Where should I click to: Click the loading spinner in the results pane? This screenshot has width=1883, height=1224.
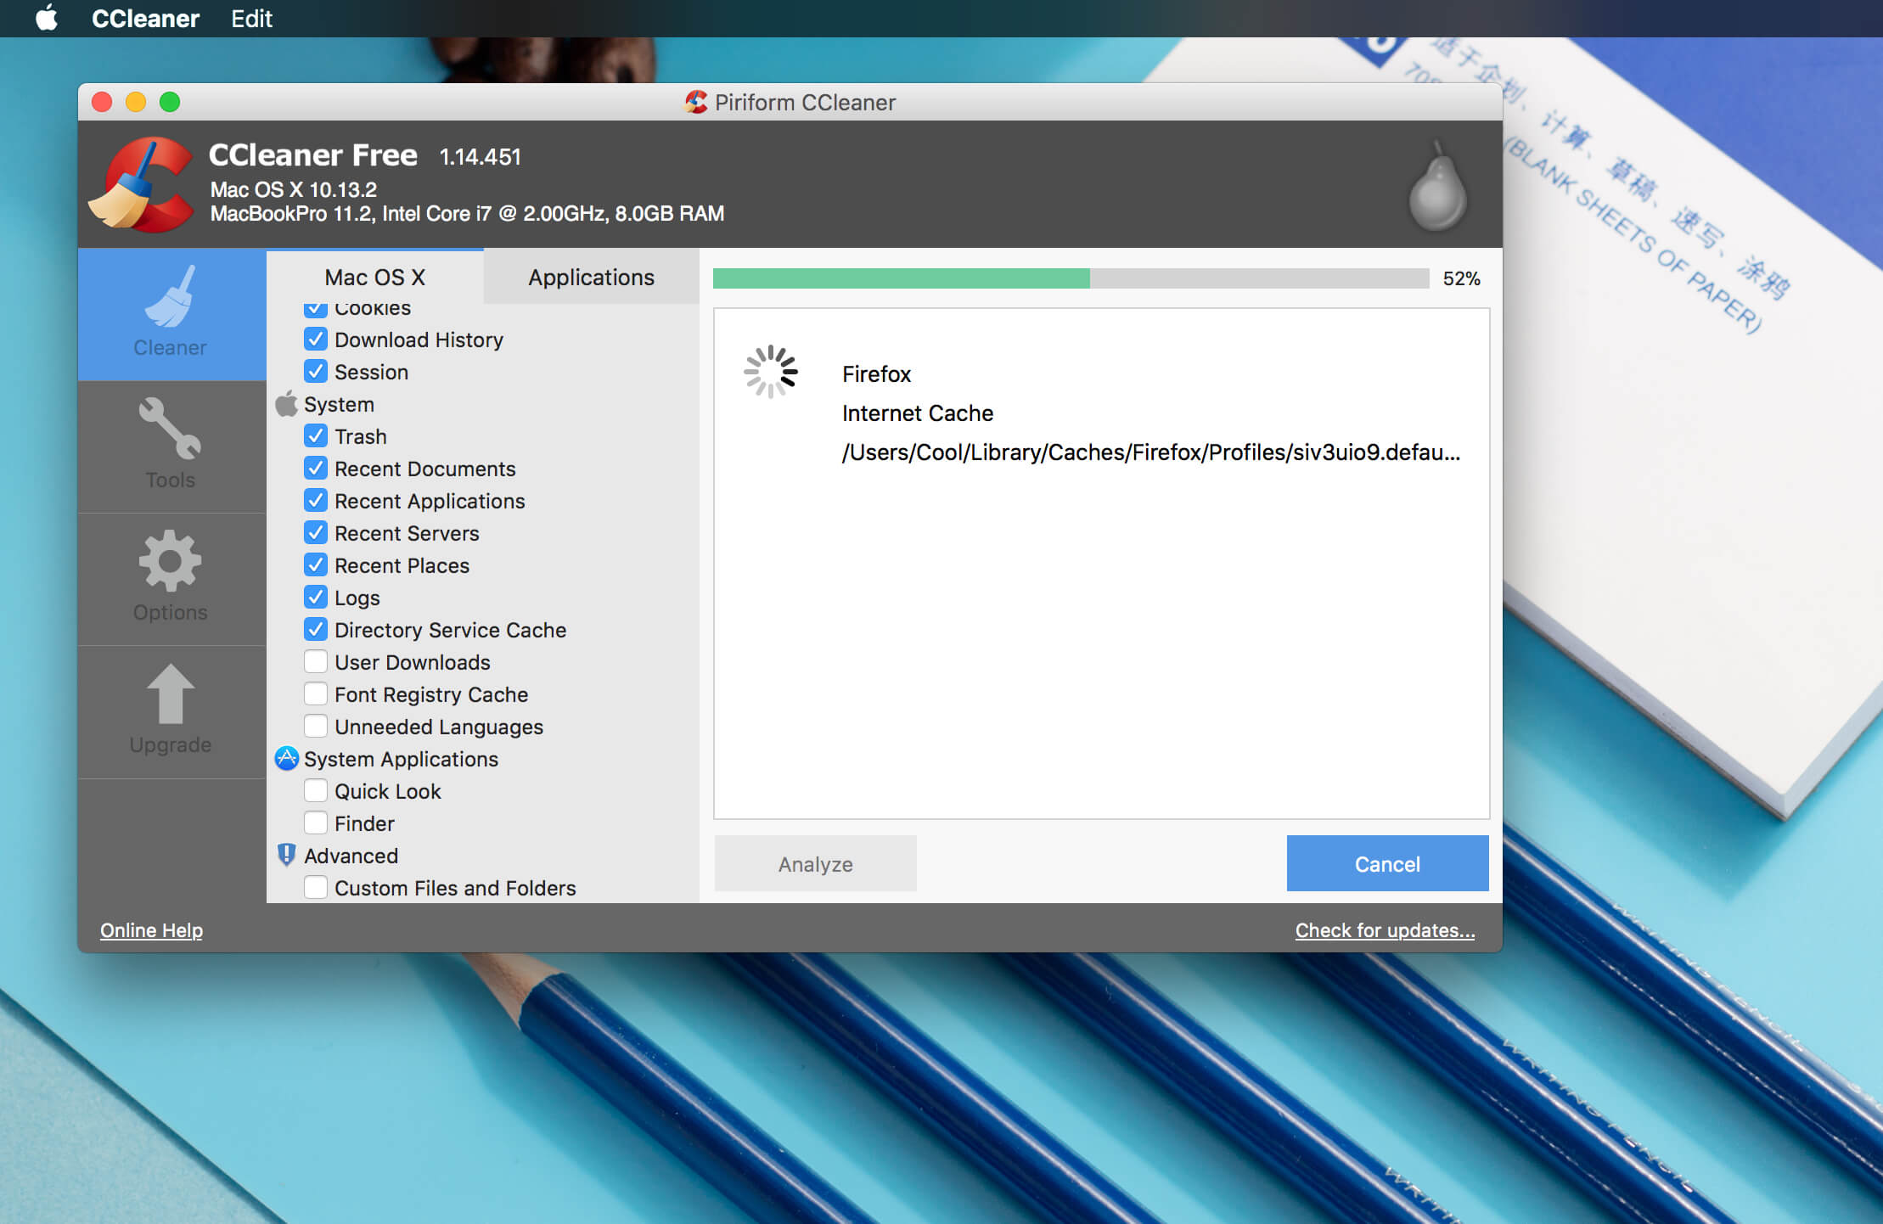[x=771, y=372]
